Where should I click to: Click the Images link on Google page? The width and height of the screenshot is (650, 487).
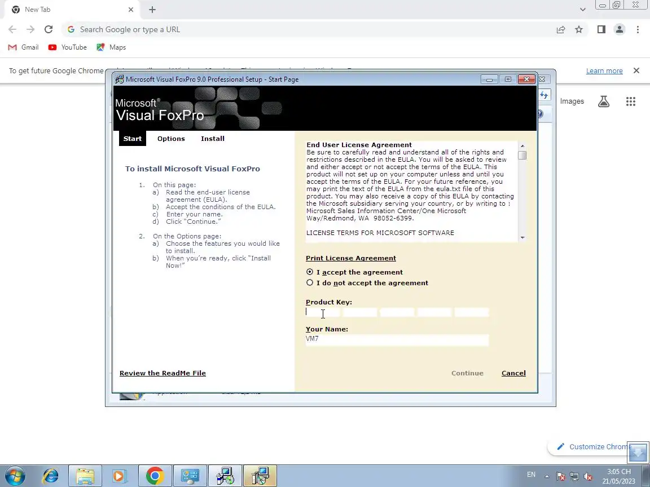pyautogui.click(x=572, y=101)
